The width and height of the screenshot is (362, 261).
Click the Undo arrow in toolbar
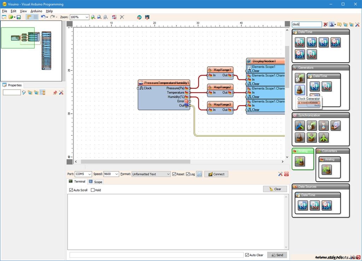43,17
